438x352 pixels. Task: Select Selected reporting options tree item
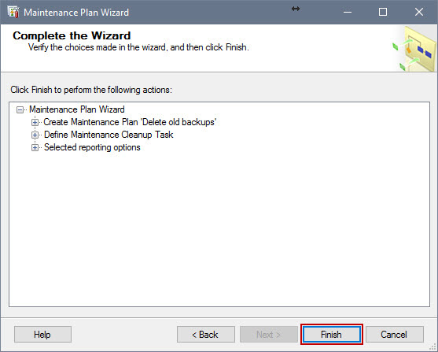[92, 147]
